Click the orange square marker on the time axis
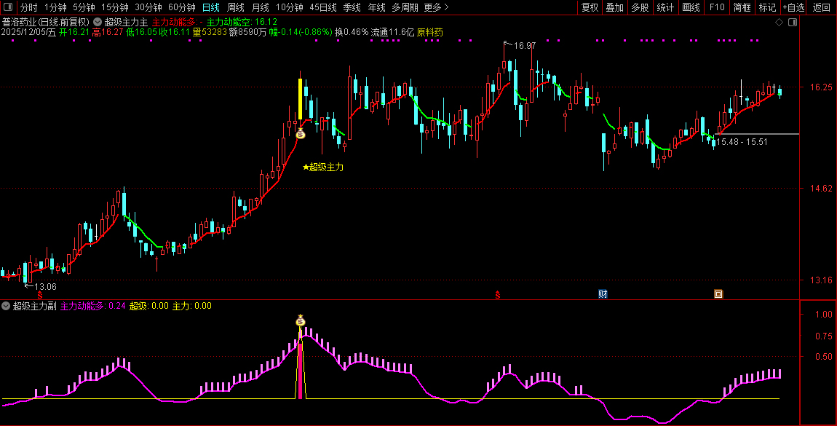 [x=718, y=294]
